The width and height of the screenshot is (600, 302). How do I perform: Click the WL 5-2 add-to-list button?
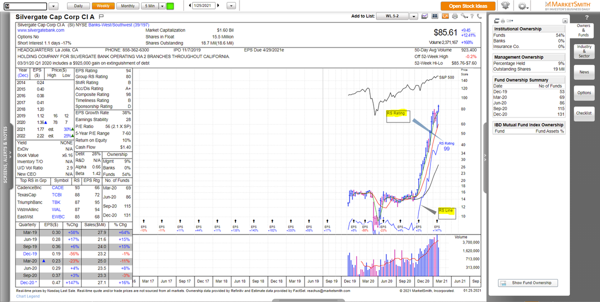pyautogui.click(x=393, y=16)
